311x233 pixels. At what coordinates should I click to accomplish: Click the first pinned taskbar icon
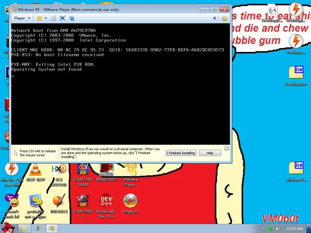[x=25, y=229]
